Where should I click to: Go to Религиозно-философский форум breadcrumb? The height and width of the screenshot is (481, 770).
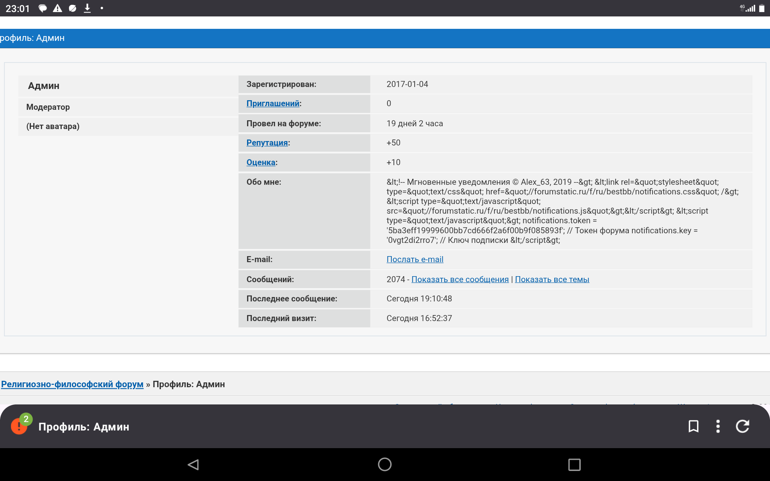click(72, 384)
